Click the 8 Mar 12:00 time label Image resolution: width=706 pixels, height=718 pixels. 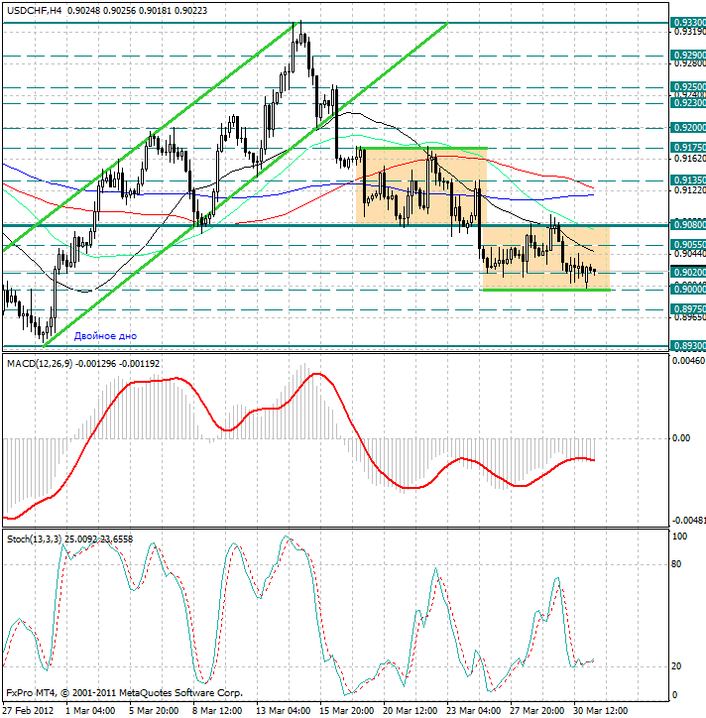click(x=217, y=711)
